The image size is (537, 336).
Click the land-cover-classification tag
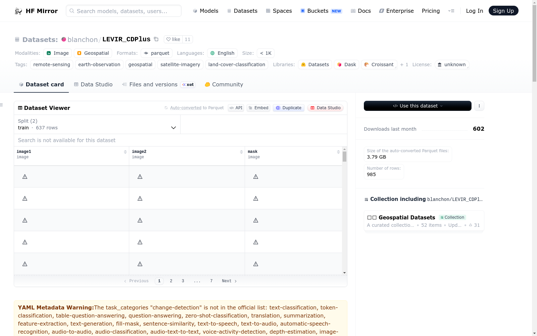point(237,65)
